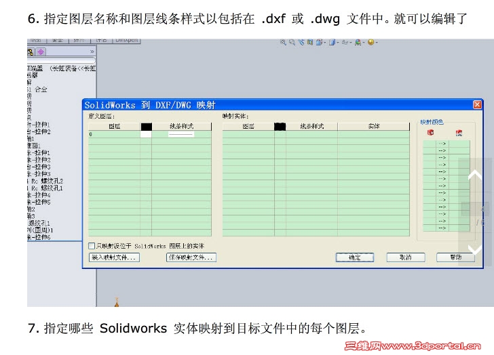Click the 图层 header under 映射实体
Viewport: 494px width, 355px height.
(x=248, y=127)
